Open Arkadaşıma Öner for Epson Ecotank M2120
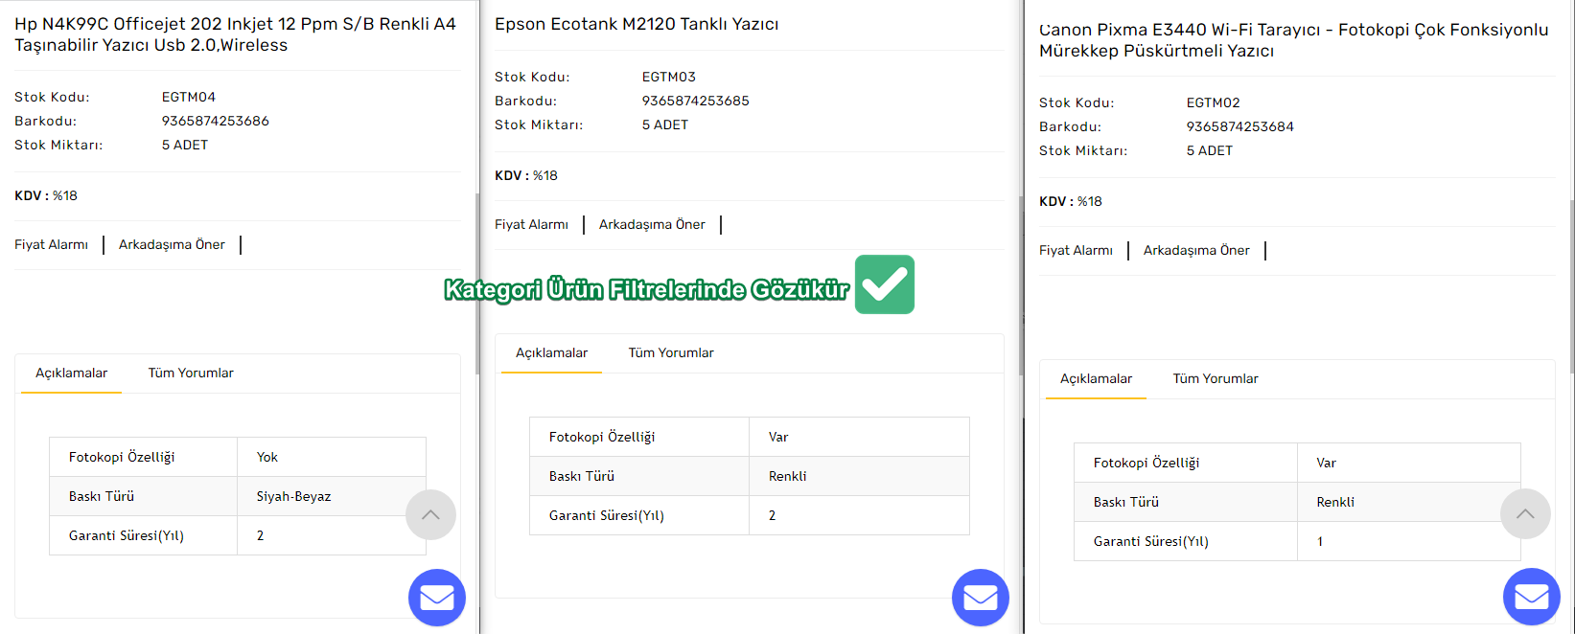Viewport: 1575px width, 634px height. [x=652, y=225]
